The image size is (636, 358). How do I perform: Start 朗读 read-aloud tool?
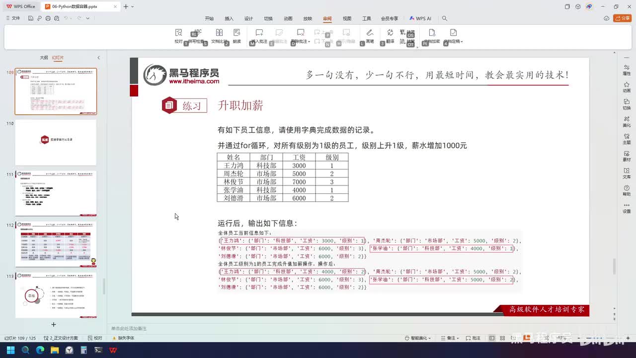237,36
